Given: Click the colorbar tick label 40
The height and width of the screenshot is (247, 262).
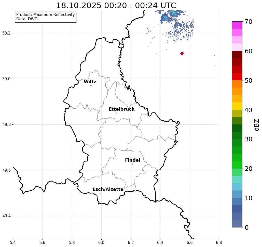Looking at the screenshot, I should [249, 110].
